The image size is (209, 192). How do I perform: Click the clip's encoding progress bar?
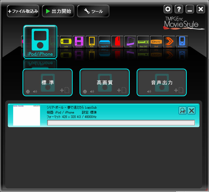click(x=121, y=123)
